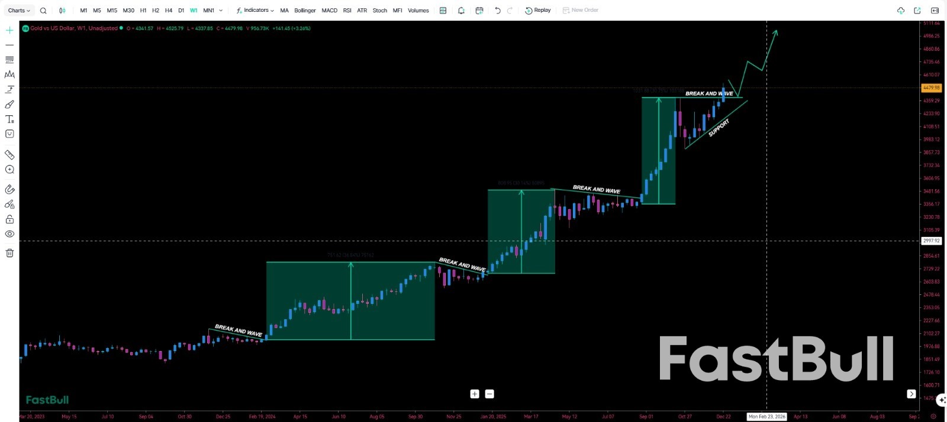Click the 4479.98 current price tag
Screen dimensions: 947x422
932,87
